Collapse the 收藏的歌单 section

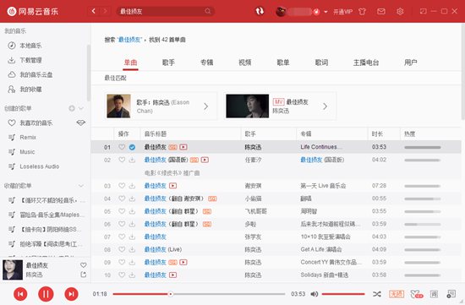coord(81,186)
